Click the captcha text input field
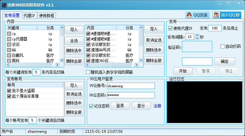Screen dimensions: 245x136 click(x=197, y=61)
